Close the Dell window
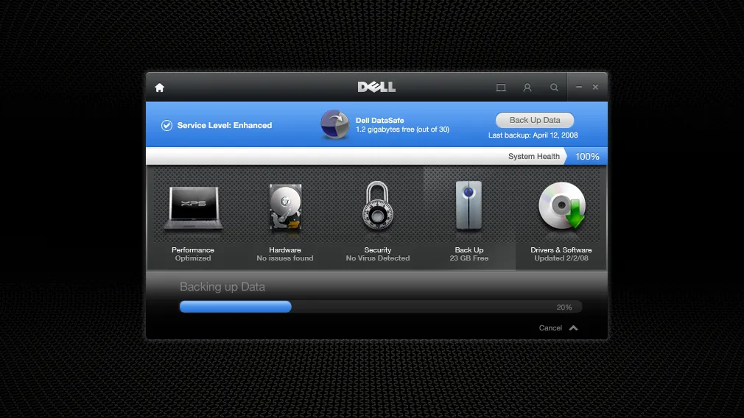 (595, 87)
